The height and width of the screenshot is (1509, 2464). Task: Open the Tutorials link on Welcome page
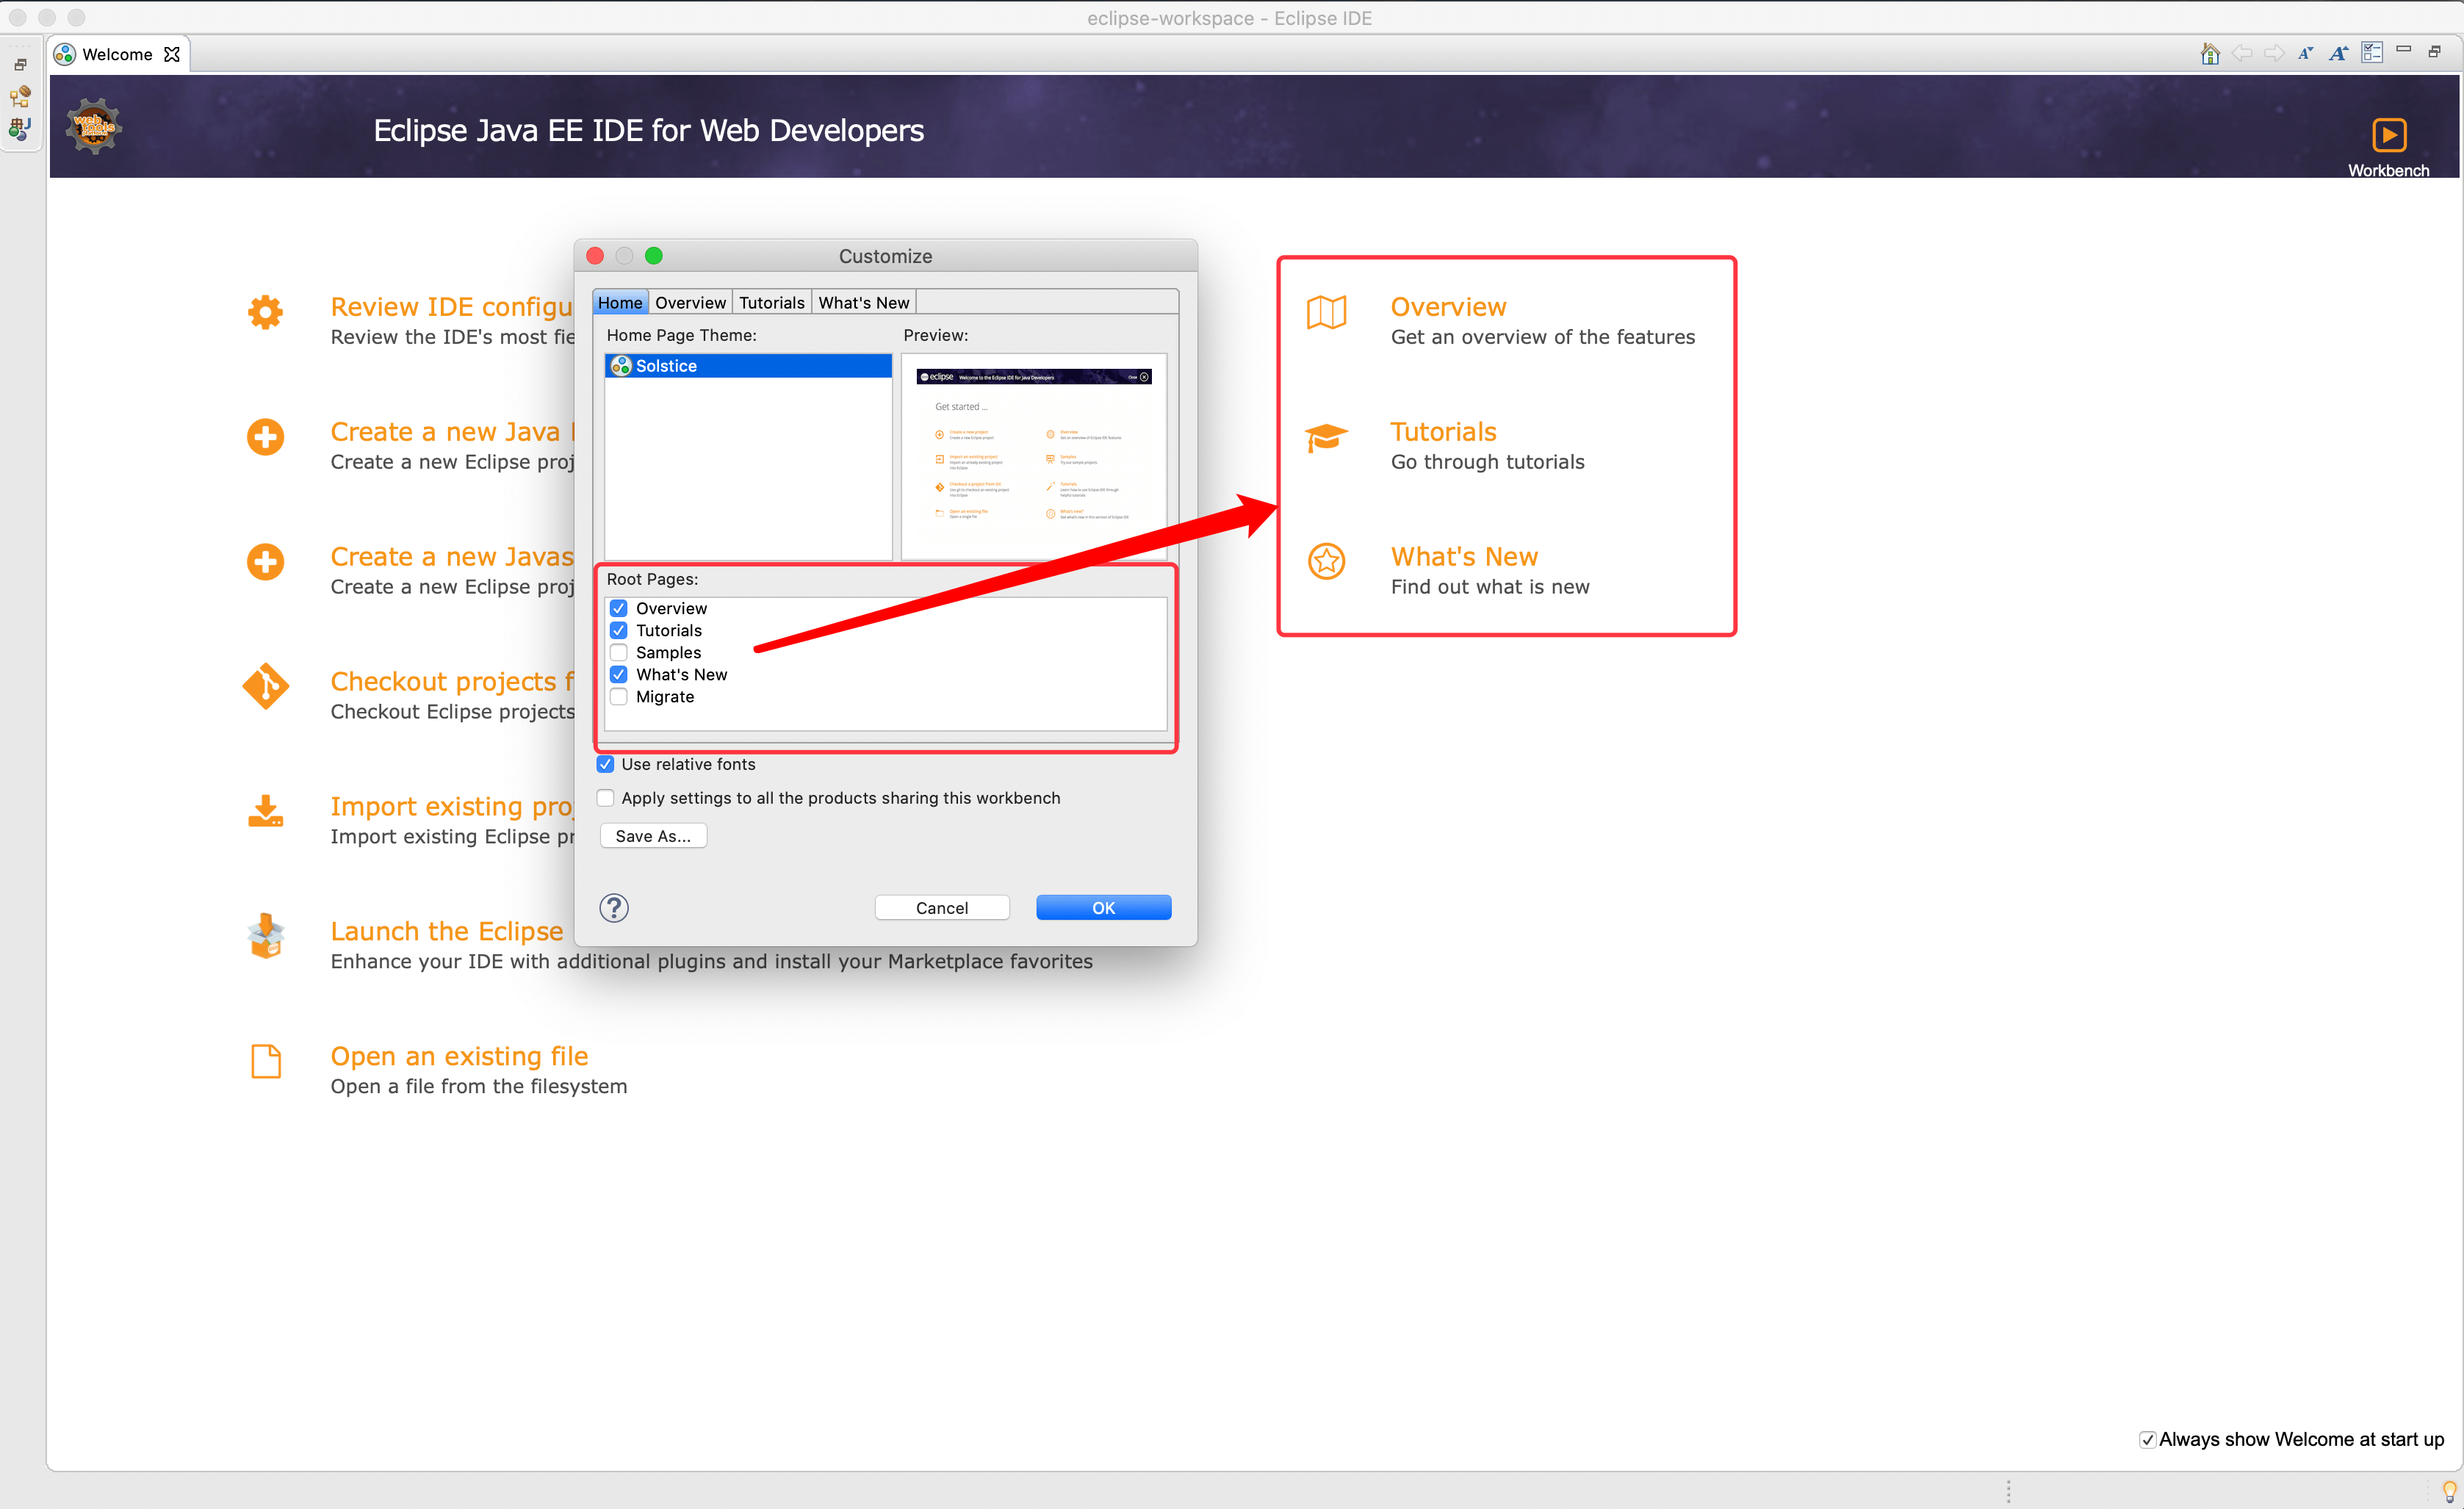pos(1443,432)
